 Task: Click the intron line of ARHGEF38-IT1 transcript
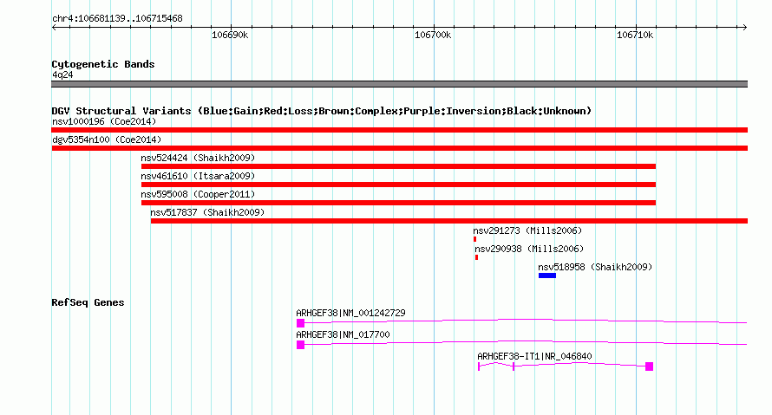(x=579, y=364)
